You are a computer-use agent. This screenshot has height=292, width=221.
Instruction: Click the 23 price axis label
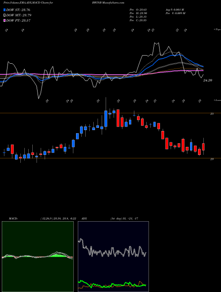coord(212,159)
